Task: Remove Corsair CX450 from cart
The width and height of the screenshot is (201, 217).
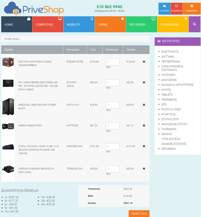Action: [x=144, y=169]
